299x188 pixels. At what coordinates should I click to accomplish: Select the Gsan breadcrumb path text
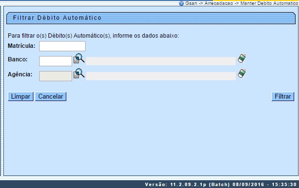pos(242,3)
